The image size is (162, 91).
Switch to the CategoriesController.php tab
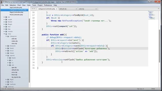(x=47, y=9)
